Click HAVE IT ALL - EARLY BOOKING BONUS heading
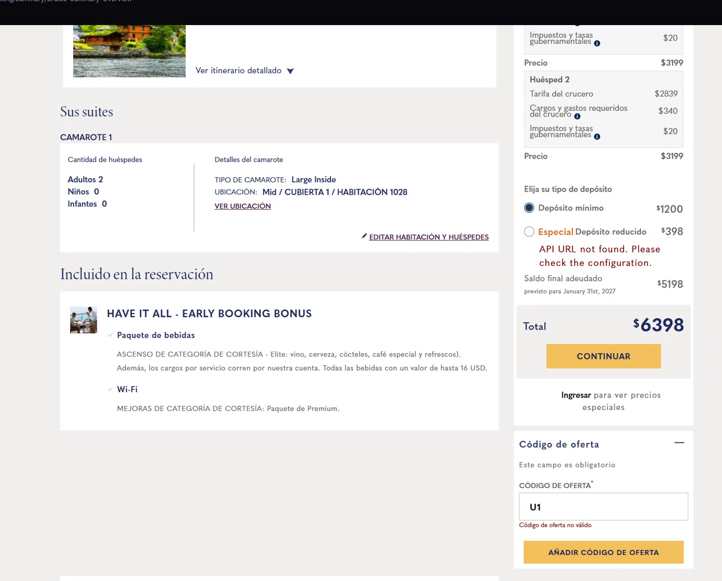Image resolution: width=722 pixels, height=581 pixels. coord(209,314)
